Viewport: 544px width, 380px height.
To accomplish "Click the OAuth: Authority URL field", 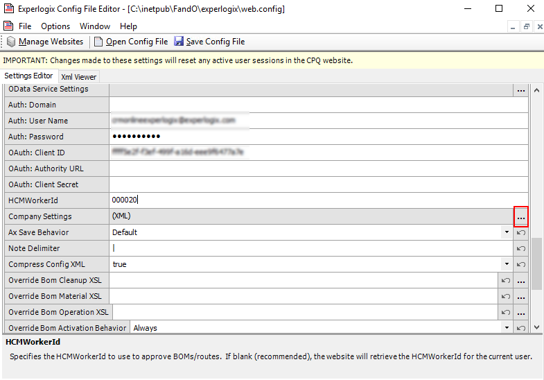I will pos(319,169).
